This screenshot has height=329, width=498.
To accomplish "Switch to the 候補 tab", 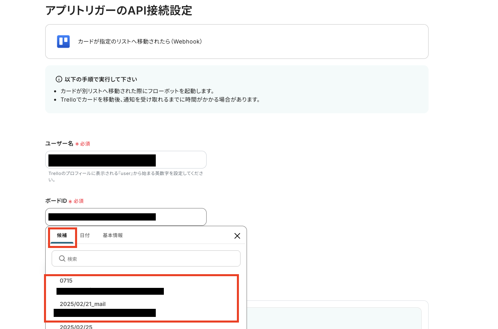I will click(62, 235).
